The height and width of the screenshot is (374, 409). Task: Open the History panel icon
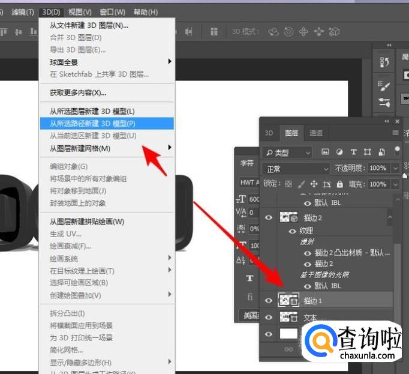coord(385,62)
